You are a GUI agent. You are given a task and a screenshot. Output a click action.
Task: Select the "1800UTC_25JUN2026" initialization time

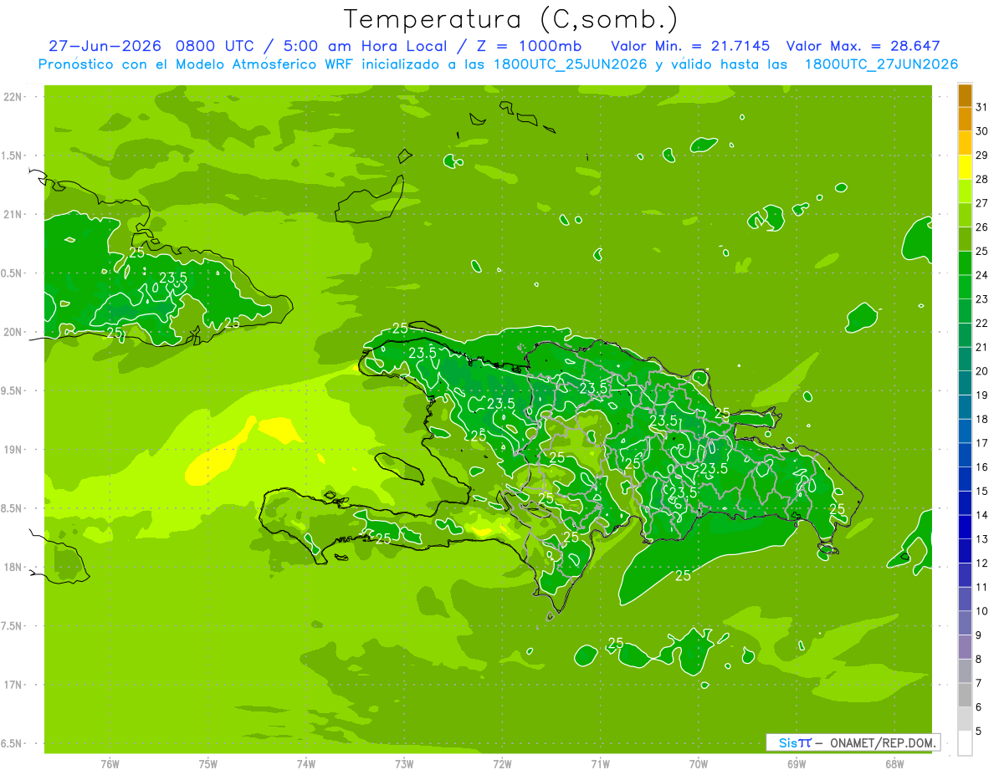pyautogui.click(x=569, y=64)
